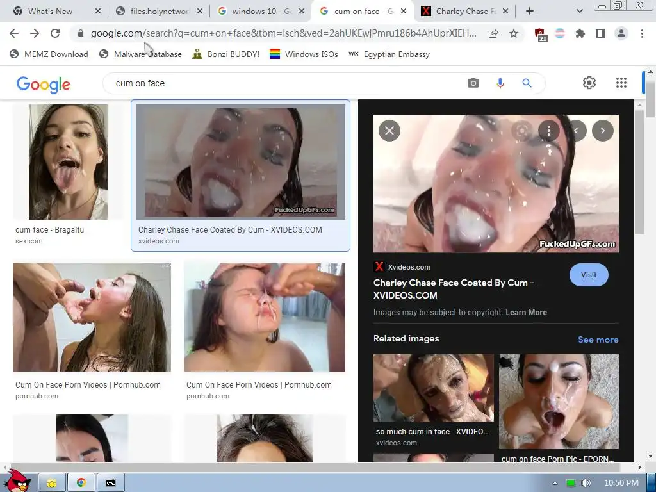This screenshot has height=492, width=656.
Task: Open the volume speaker tray icon
Action: point(586,483)
